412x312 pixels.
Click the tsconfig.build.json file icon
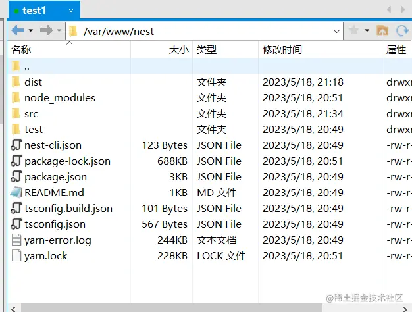[x=16, y=208]
